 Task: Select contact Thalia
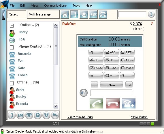(23, 75)
